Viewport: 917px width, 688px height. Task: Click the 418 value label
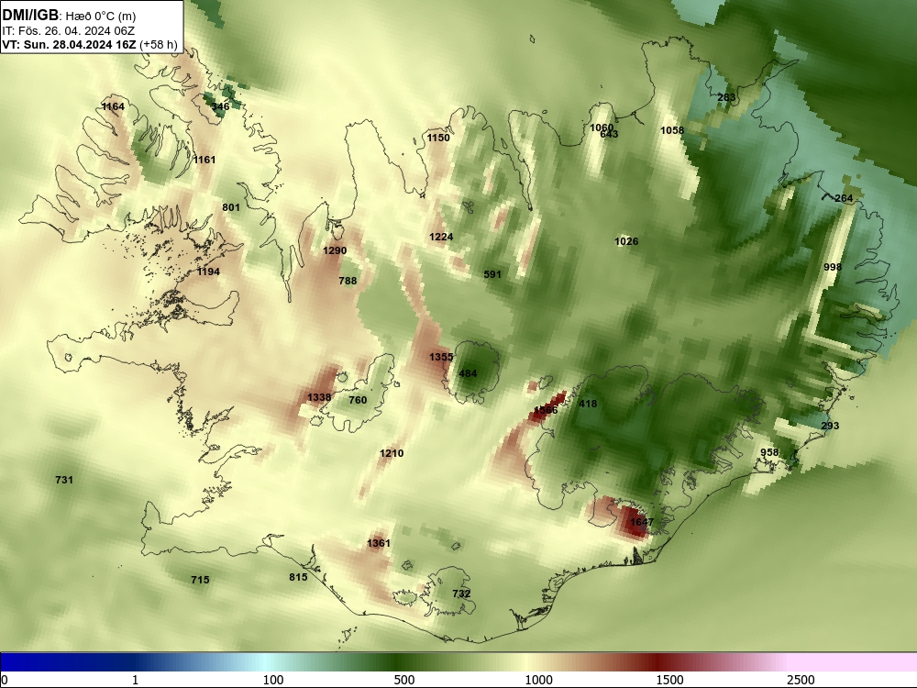tap(588, 404)
